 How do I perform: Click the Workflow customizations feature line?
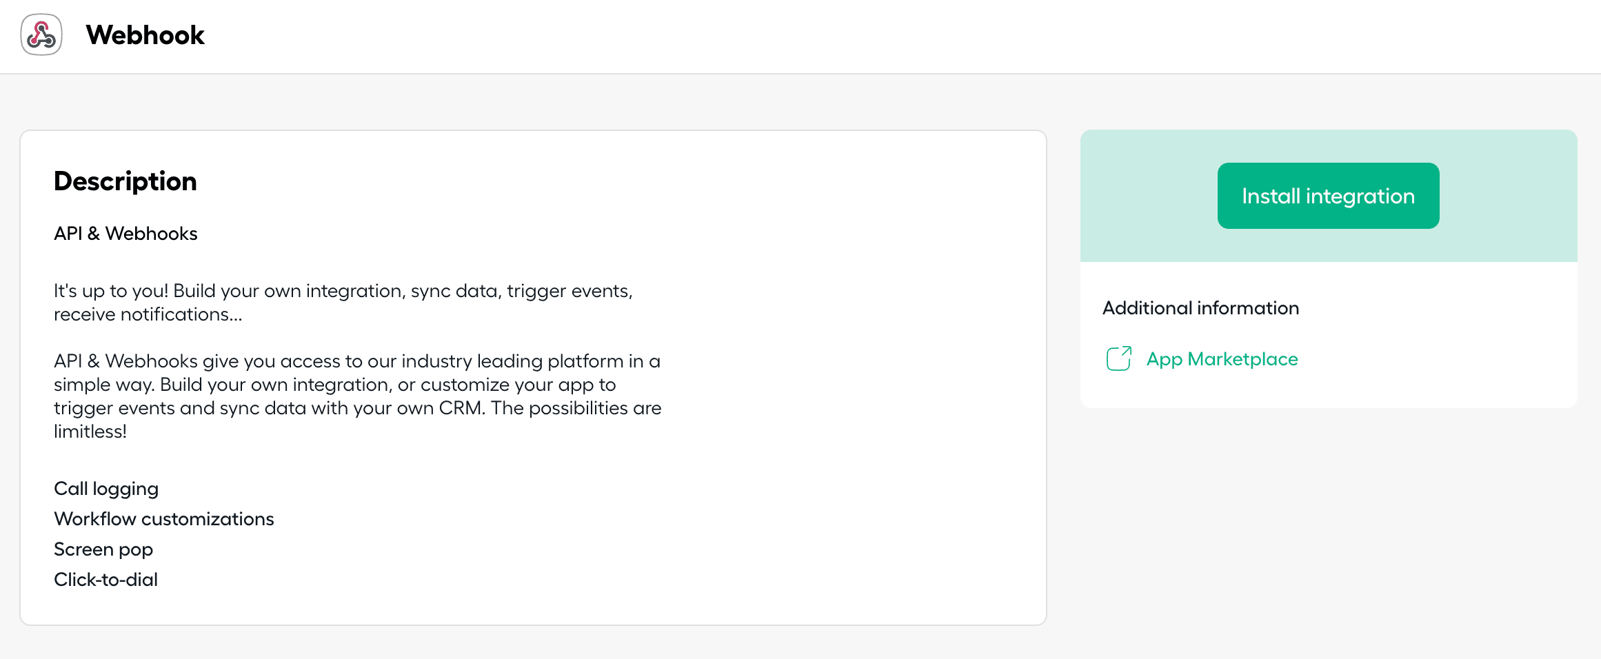164,519
